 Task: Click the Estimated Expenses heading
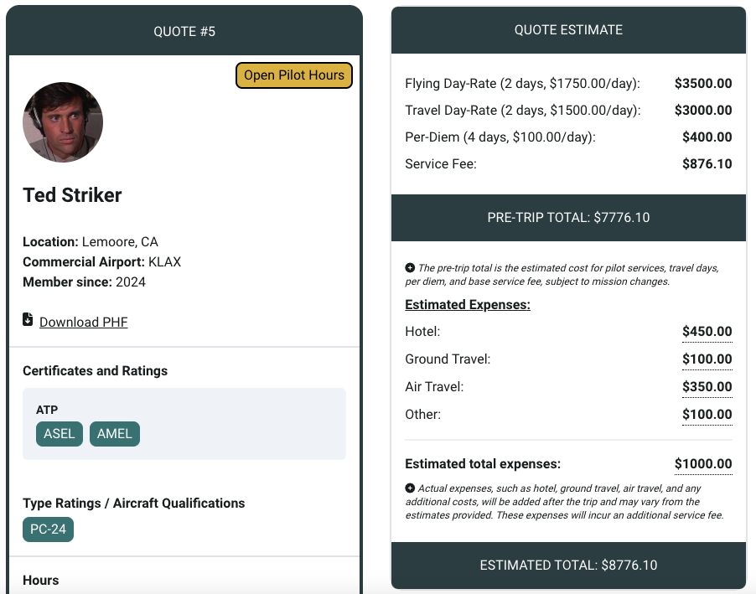click(x=467, y=305)
